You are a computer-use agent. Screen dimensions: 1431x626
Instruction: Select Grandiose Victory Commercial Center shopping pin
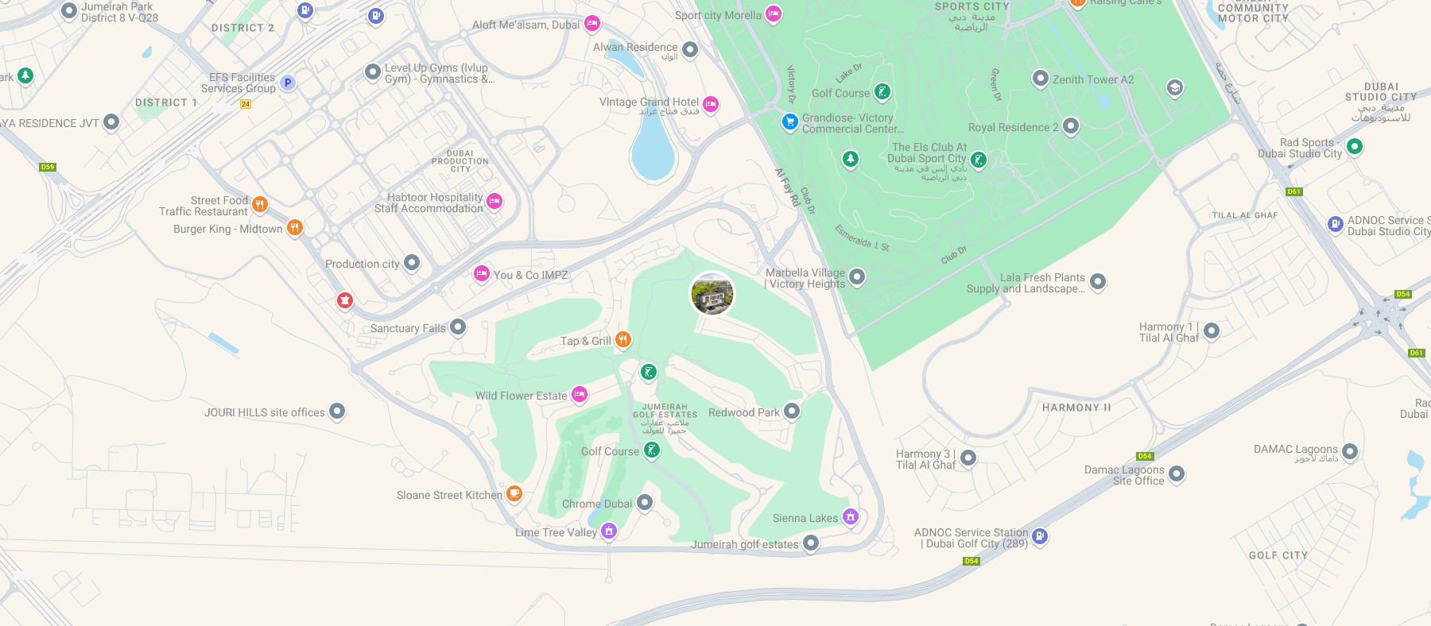789,122
